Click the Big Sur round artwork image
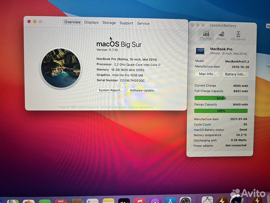 click(x=61, y=68)
